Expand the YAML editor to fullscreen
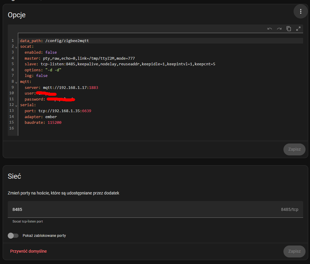The image size is (310, 264). [x=298, y=29]
